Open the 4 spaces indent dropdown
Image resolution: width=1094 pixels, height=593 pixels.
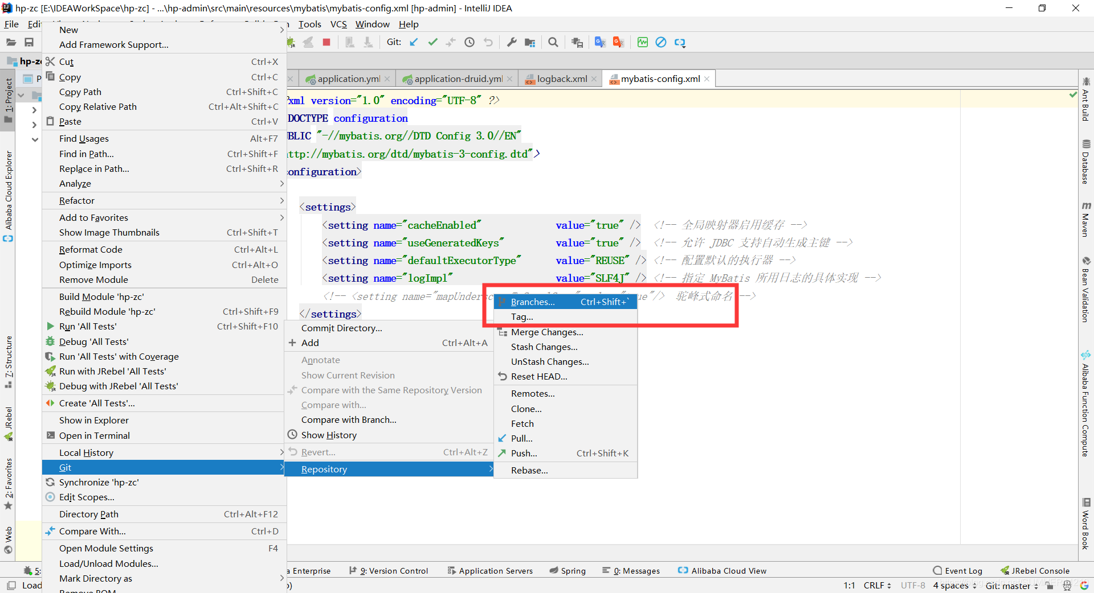[954, 585]
